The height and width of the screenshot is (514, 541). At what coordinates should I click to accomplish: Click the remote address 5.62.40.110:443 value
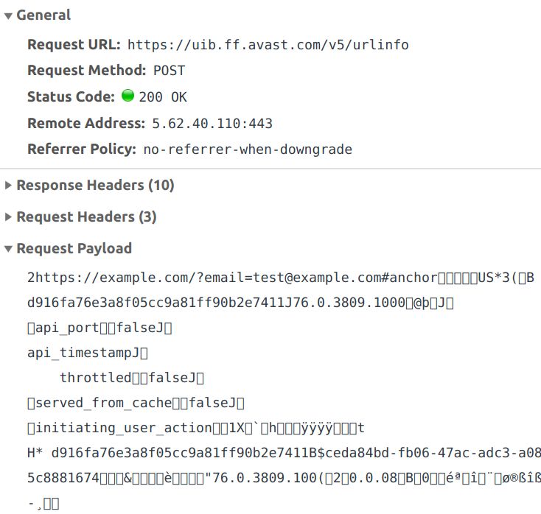pos(212,123)
